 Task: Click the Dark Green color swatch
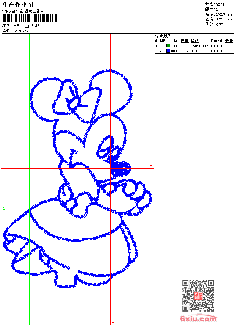pyautogui.click(x=168, y=46)
